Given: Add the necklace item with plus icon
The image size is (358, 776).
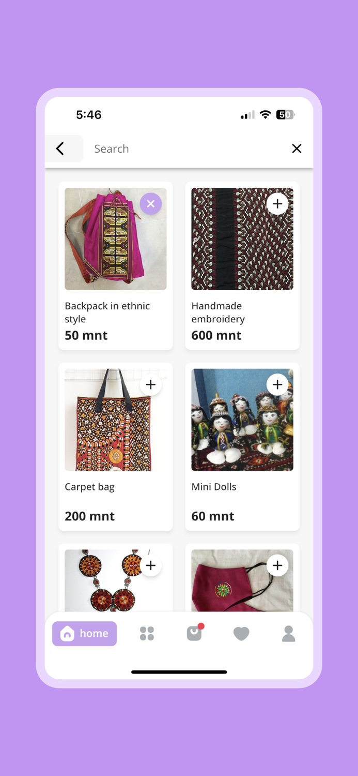Looking at the screenshot, I should pos(151,565).
